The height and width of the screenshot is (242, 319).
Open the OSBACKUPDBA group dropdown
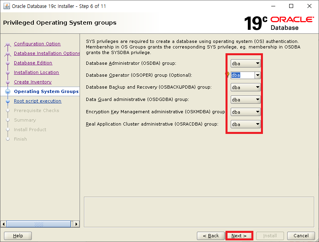(x=245, y=87)
